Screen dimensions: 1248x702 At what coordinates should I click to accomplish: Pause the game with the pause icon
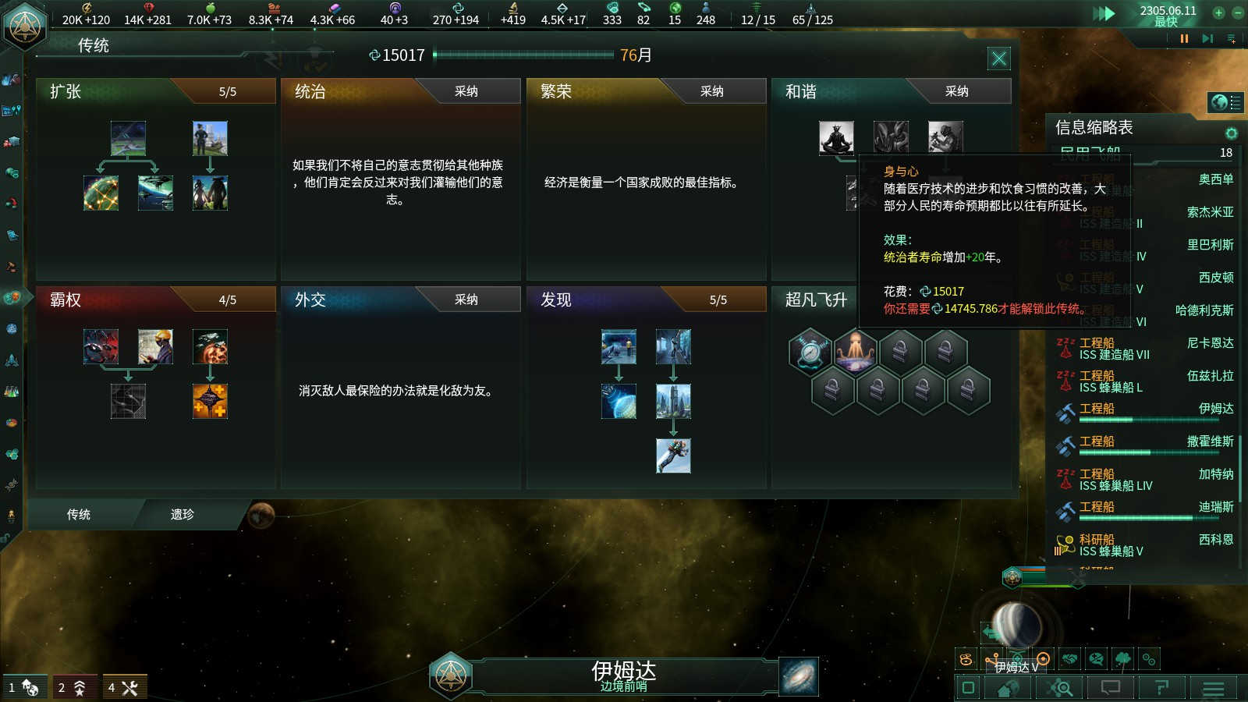[1184, 38]
